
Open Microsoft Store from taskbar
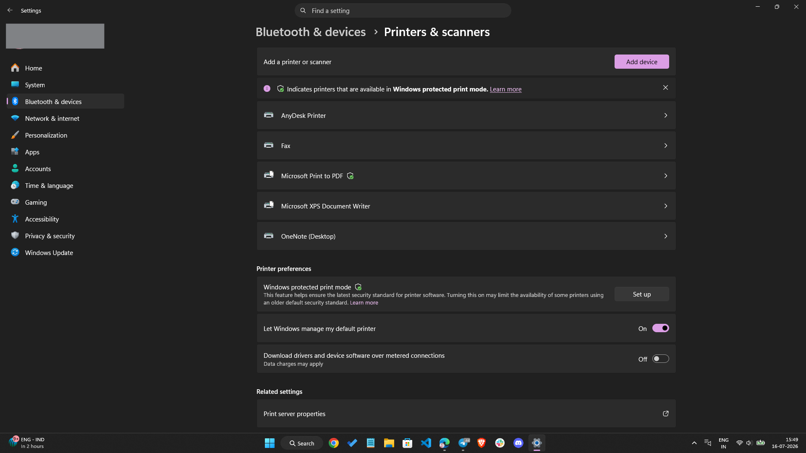pos(408,443)
